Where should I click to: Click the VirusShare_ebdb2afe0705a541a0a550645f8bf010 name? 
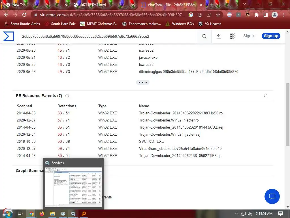[180, 148]
